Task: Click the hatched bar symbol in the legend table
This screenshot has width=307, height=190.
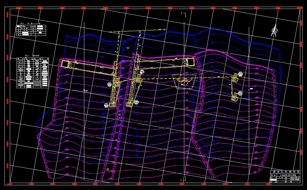Action: point(21,85)
